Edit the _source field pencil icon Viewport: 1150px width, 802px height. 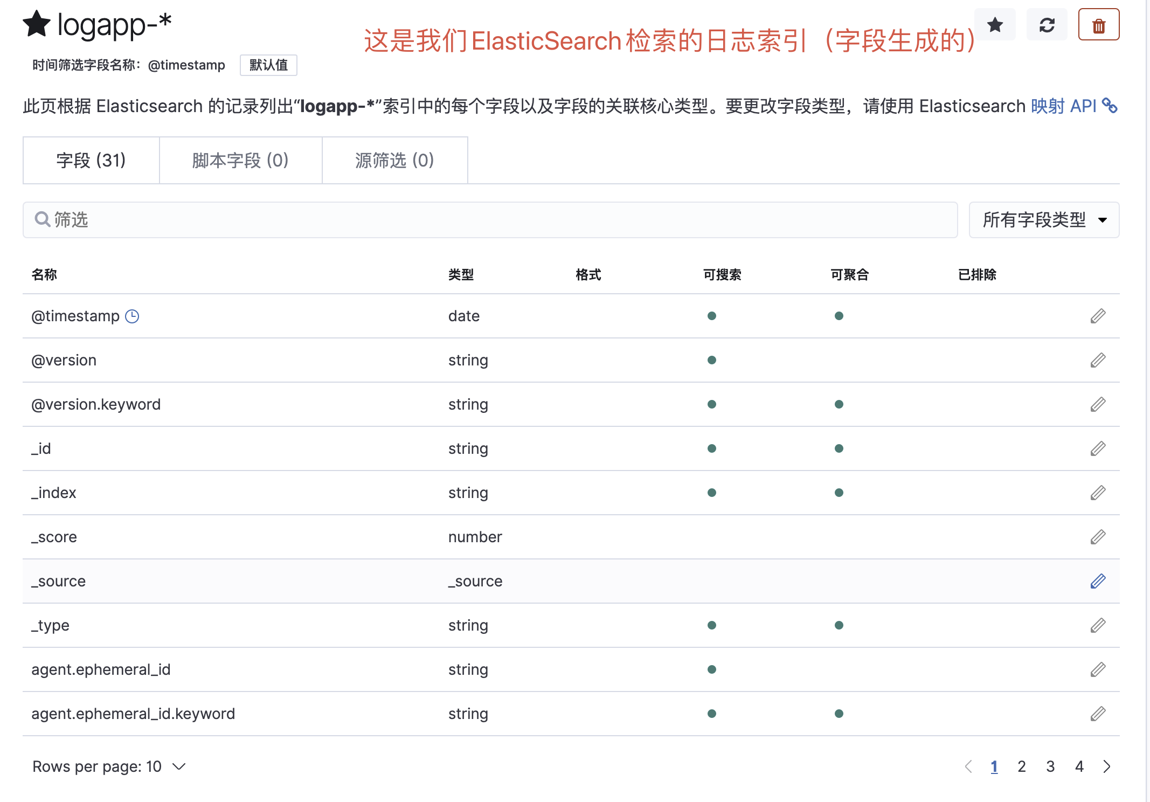1098,581
